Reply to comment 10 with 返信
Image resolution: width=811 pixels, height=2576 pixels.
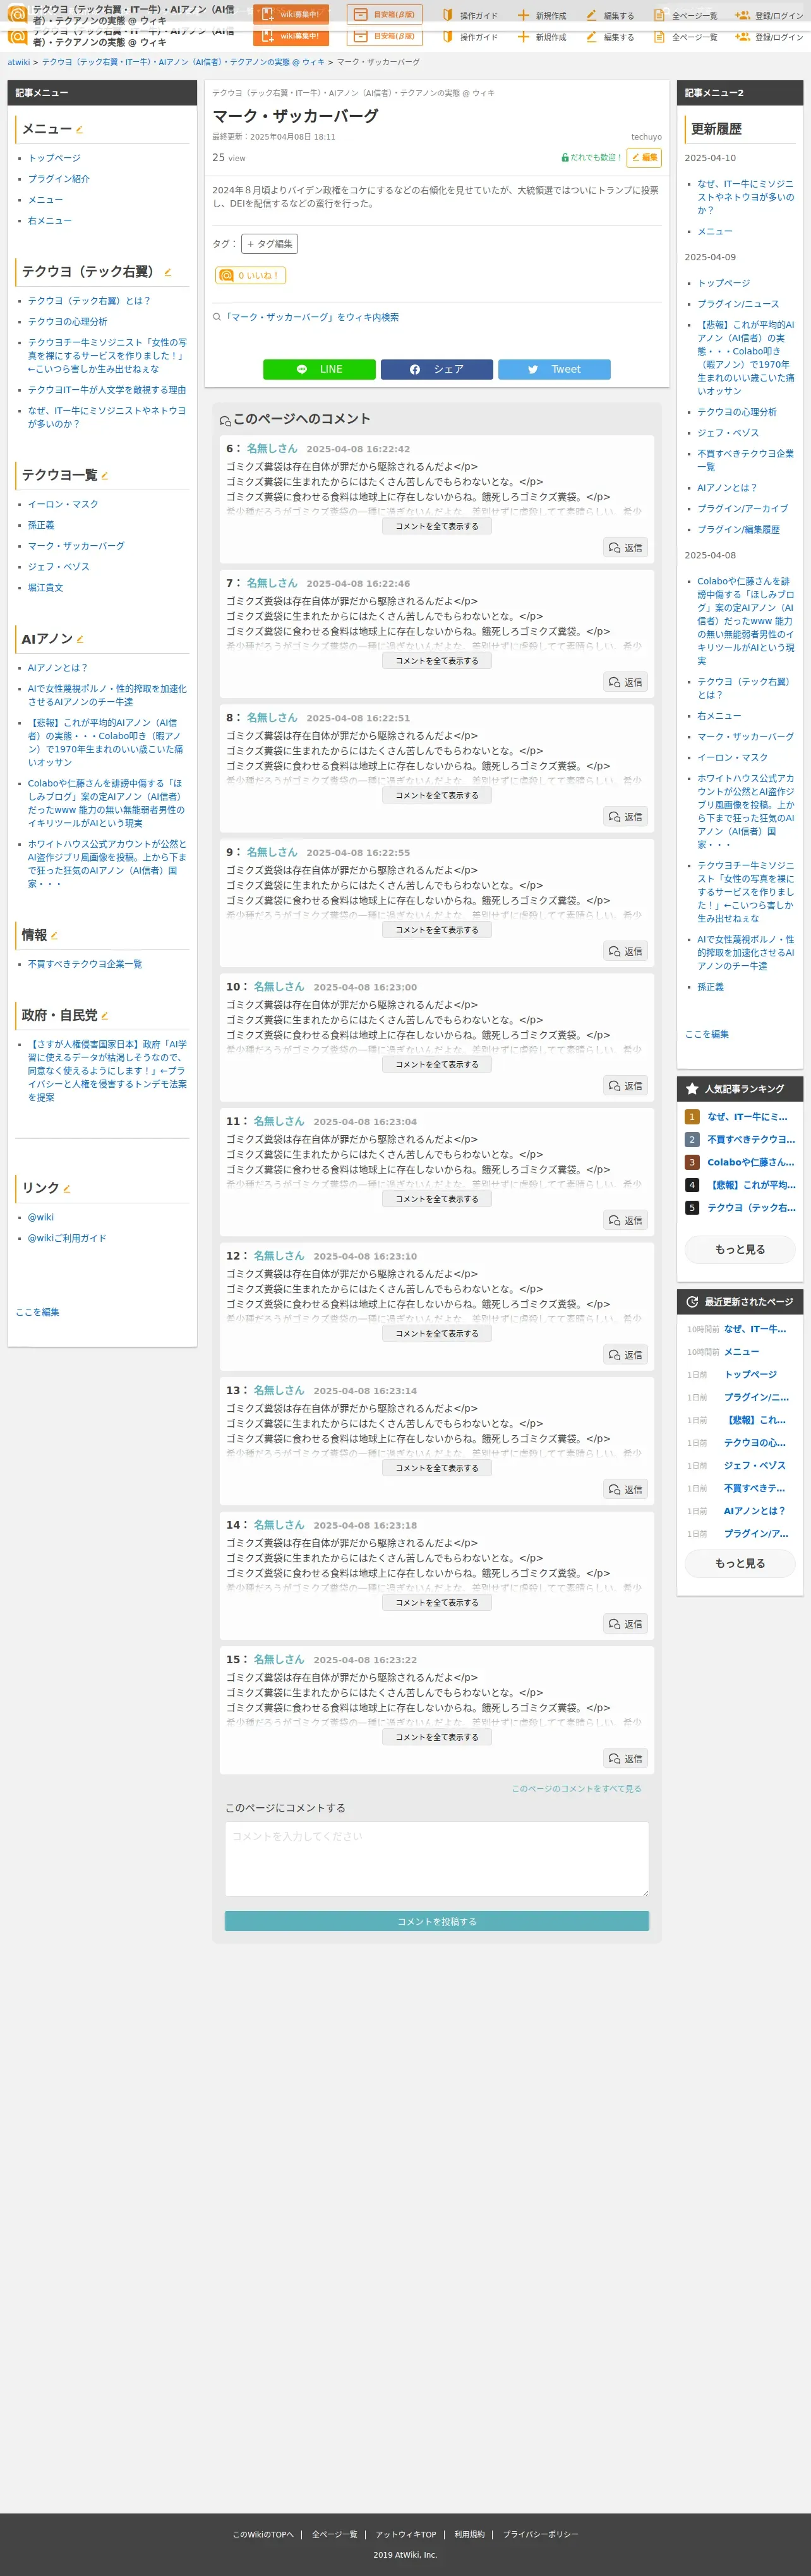tap(626, 1085)
